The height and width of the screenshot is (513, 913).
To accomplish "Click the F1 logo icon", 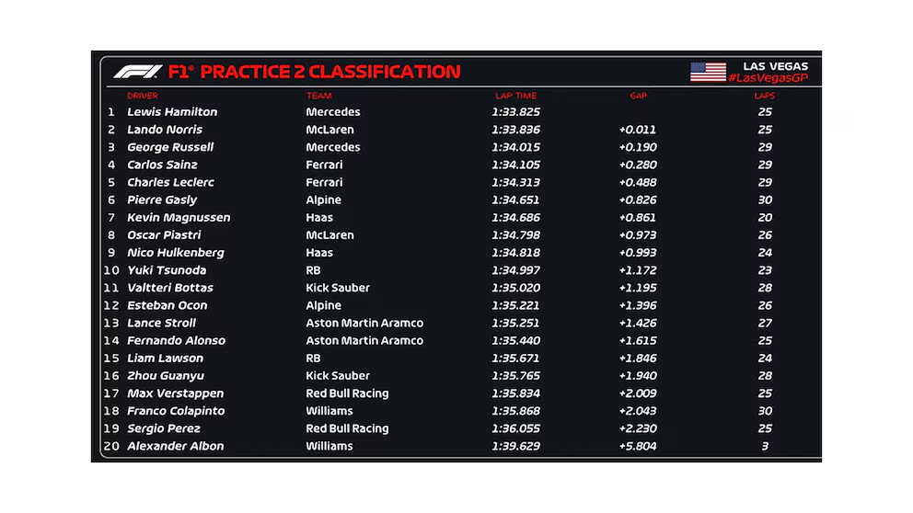I will tap(138, 72).
